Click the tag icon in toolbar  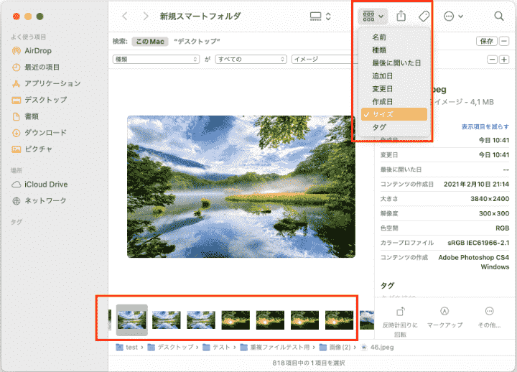tap(424, 16)
